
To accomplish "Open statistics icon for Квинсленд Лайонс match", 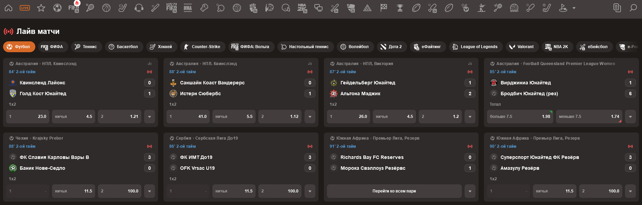I will tap(150, 64).
